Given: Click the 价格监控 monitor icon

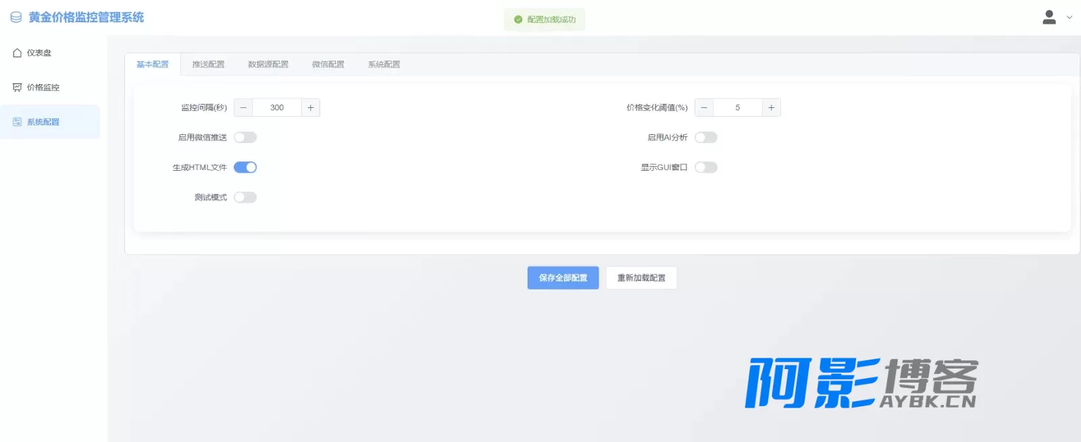Looking at the screenshot, I should click(x=18, y=87).
